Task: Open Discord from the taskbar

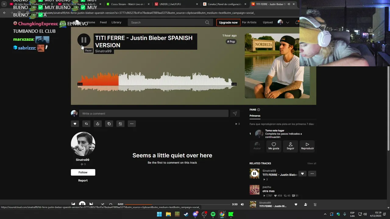Action: click(195, 214)
